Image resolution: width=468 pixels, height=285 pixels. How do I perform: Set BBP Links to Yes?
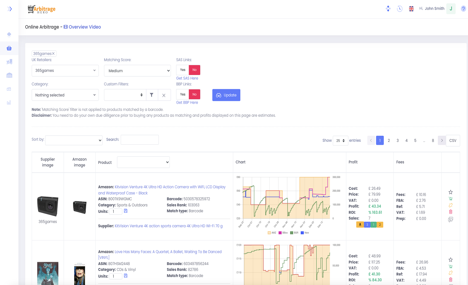coord(183,94)
